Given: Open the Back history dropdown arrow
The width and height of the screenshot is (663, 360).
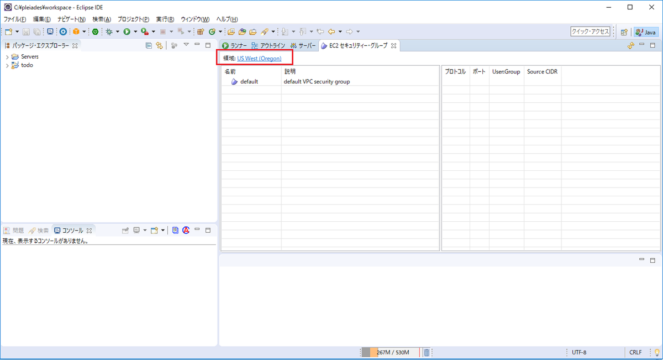Looking at the screenshot, I should tap(340, 32).
